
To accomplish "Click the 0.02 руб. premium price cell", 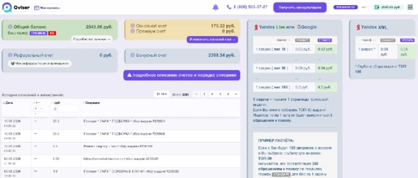I will coord(326,49).
